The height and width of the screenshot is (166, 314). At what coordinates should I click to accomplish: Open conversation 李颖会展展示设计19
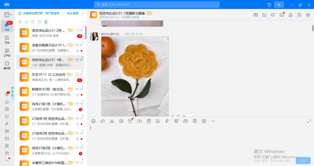pos(50,48)
